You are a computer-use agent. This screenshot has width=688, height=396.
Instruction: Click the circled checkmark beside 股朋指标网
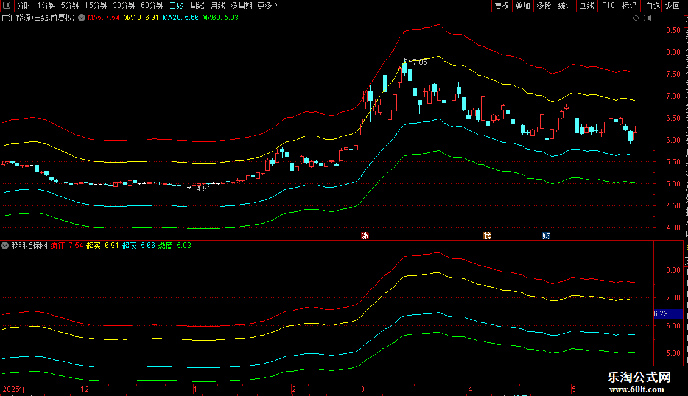point(5,246)
